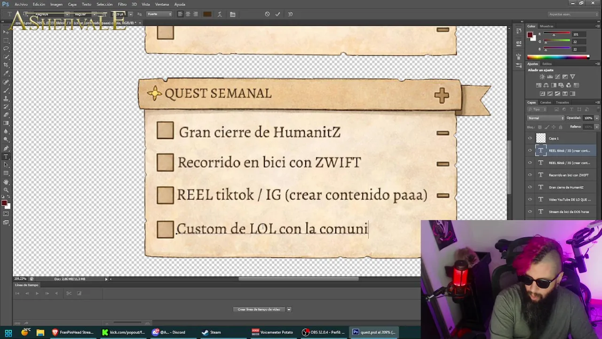The image size is (602, 339).
Task: Select the Eraser tool
Action: [6, 115]
